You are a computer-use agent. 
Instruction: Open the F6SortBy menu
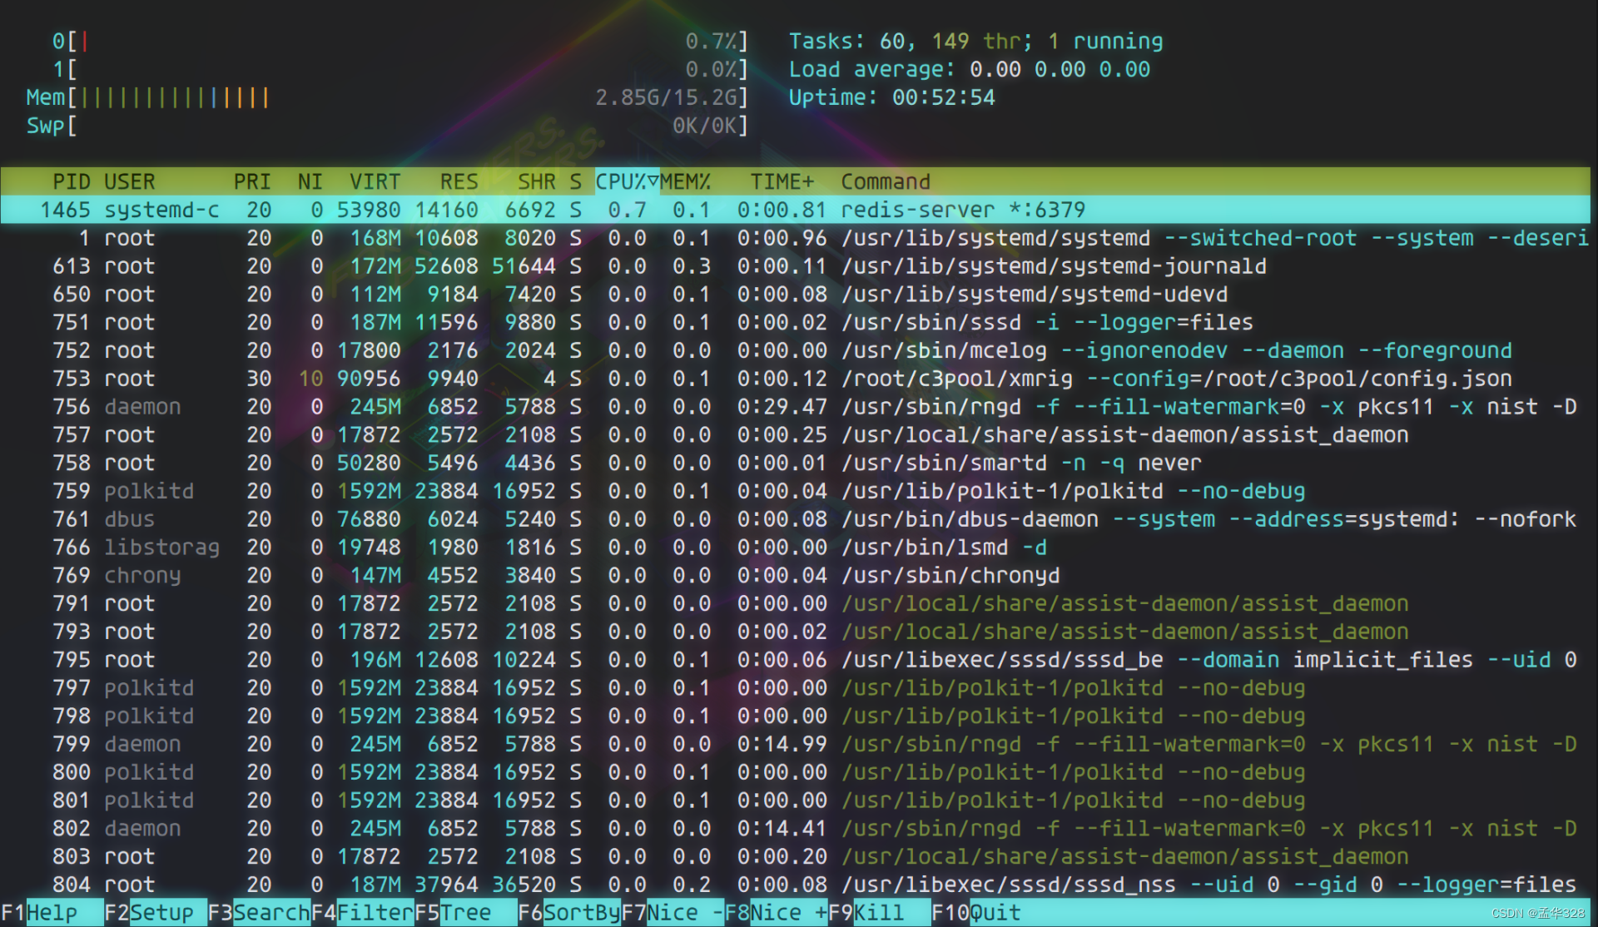(570, 912)
